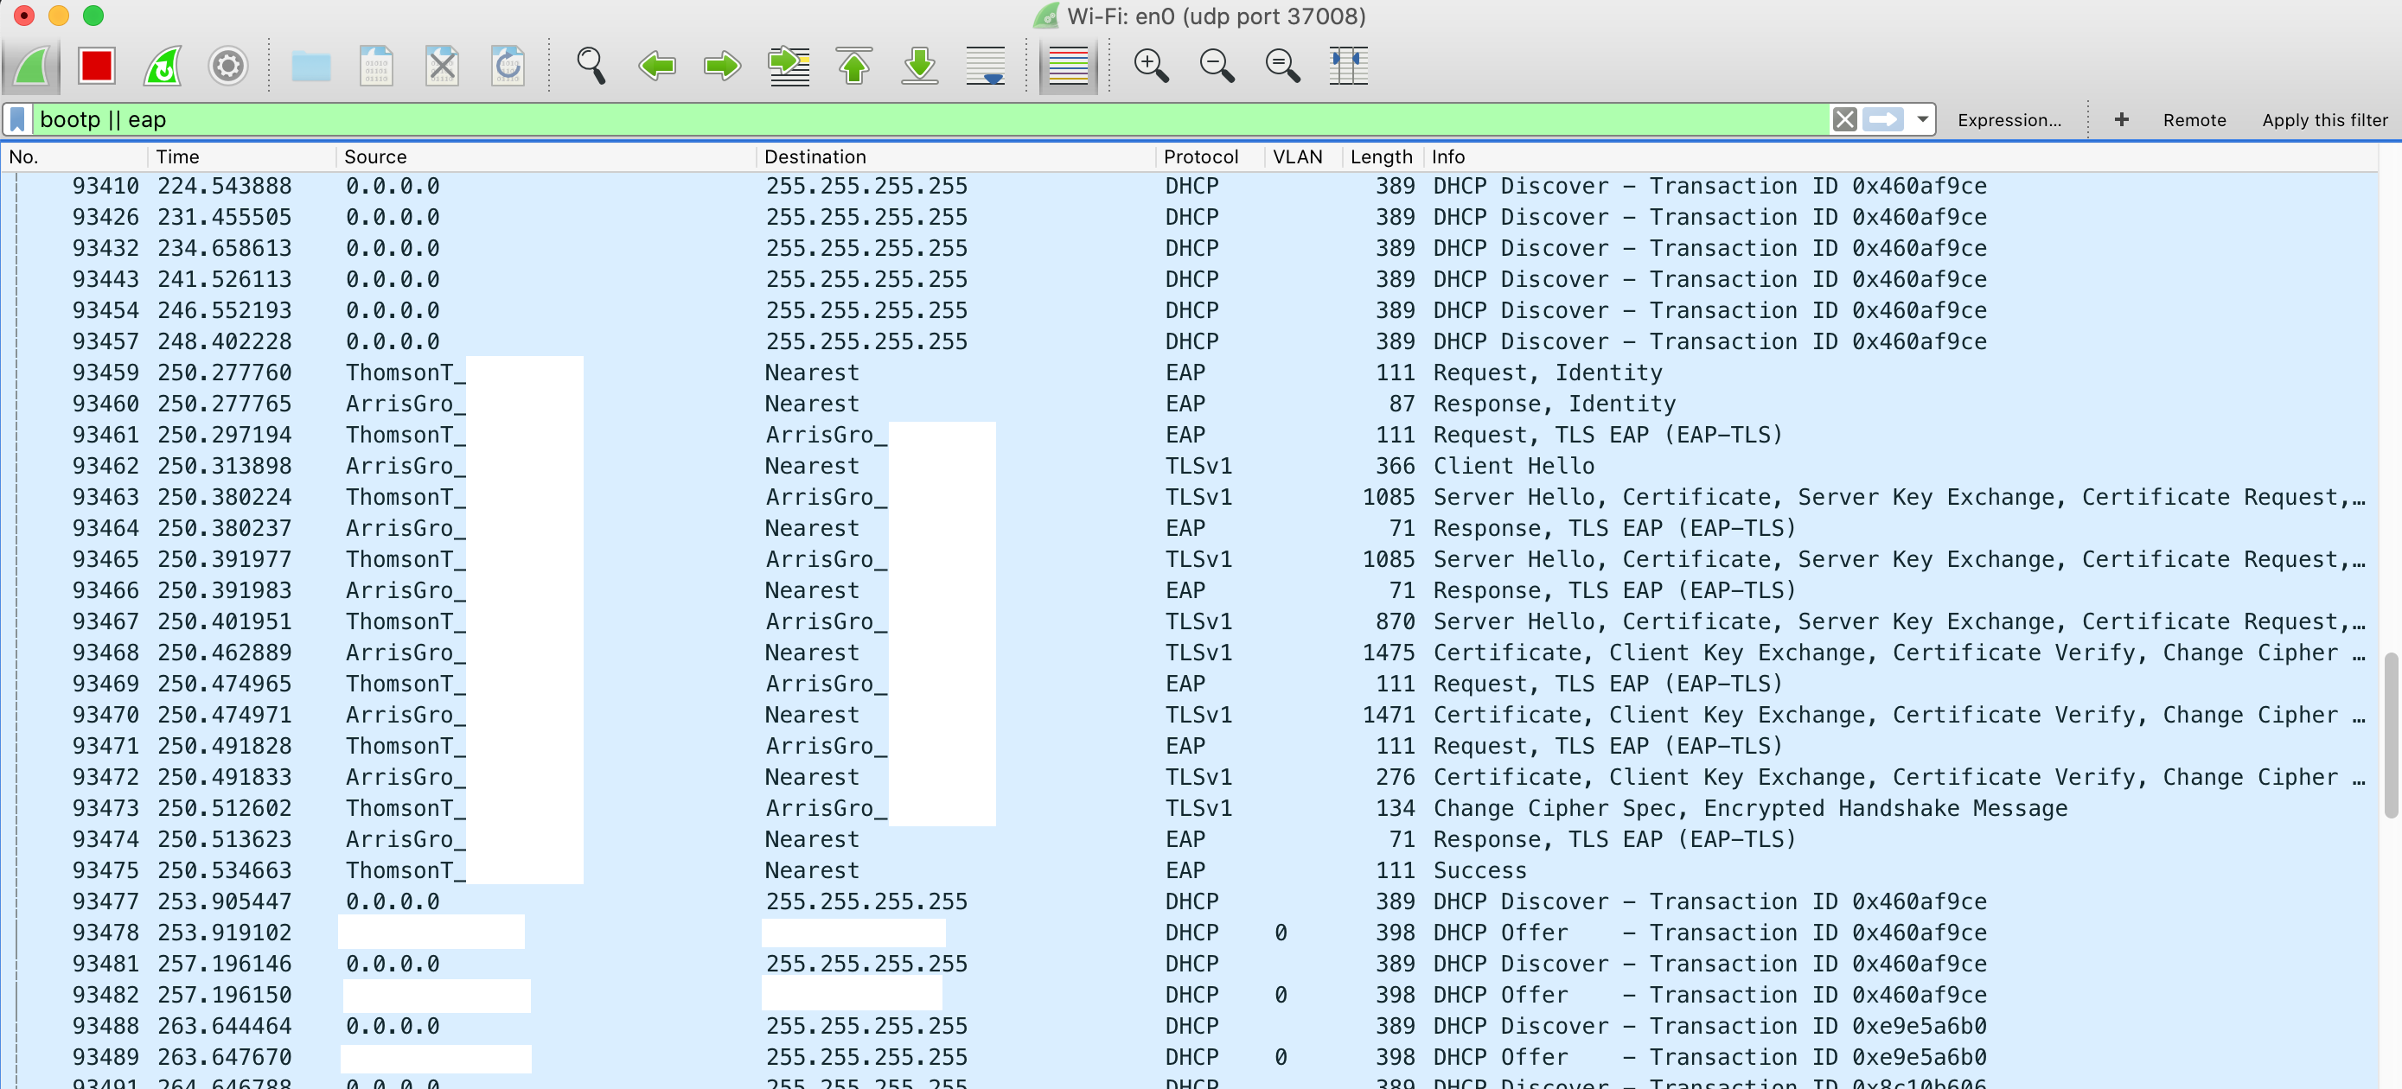
Task: Click the start capture shark fin icon
Action: pyautogui.click(x=33, y=67)
